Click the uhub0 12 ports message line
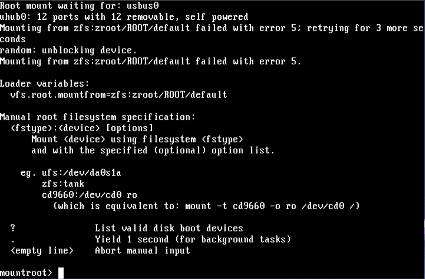The height and width of the screenshot is (279, 425). coord(124,17)
